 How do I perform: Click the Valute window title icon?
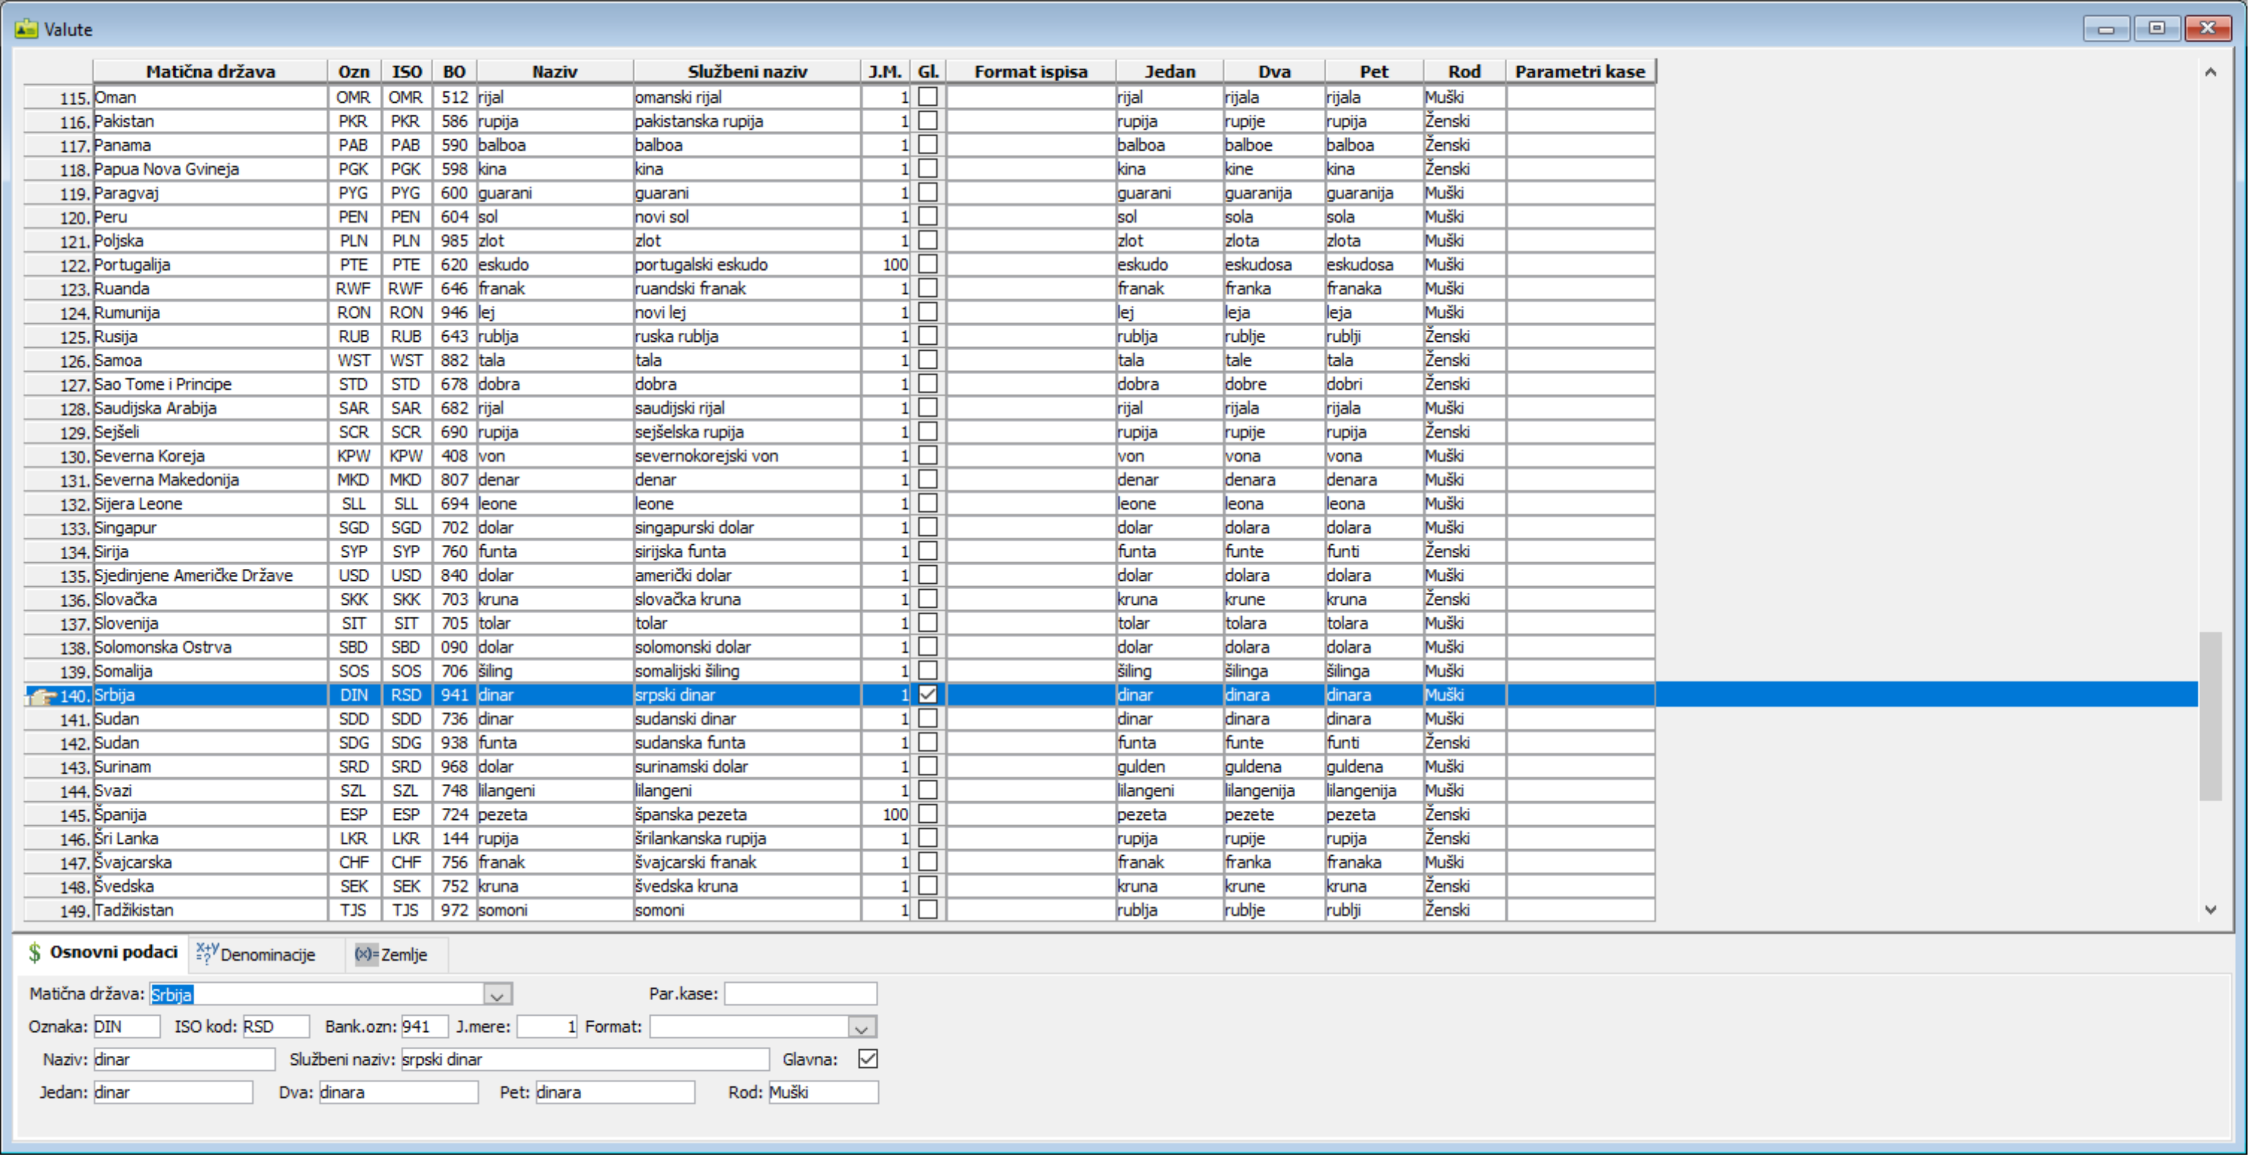point(26,29)
